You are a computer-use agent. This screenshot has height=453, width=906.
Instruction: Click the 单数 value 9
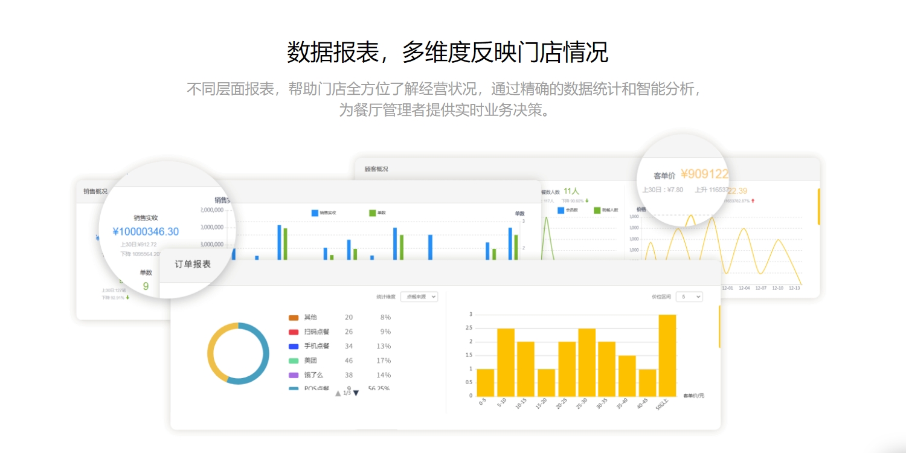click(x=146, y=286)
